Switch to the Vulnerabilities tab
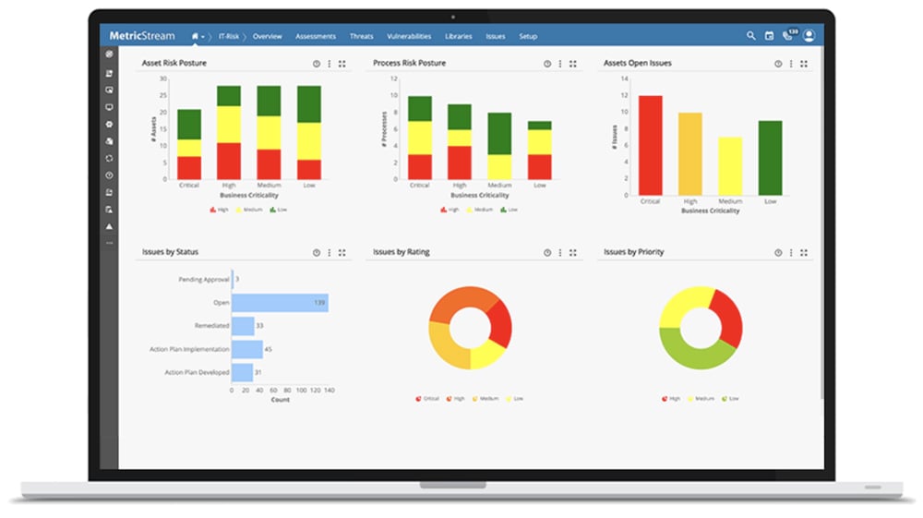 (x=409, y=37)
